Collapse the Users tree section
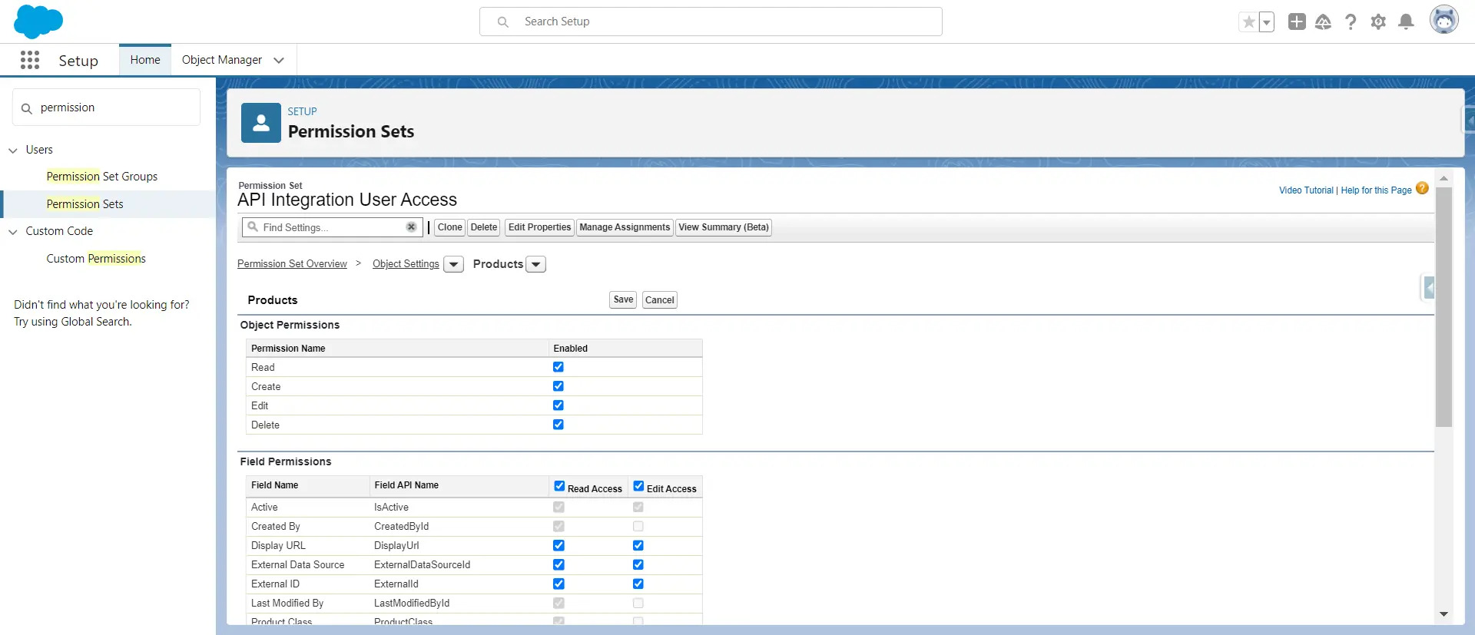The width and height of the screenshot is (1475, 635). click(x=13, y=150)
